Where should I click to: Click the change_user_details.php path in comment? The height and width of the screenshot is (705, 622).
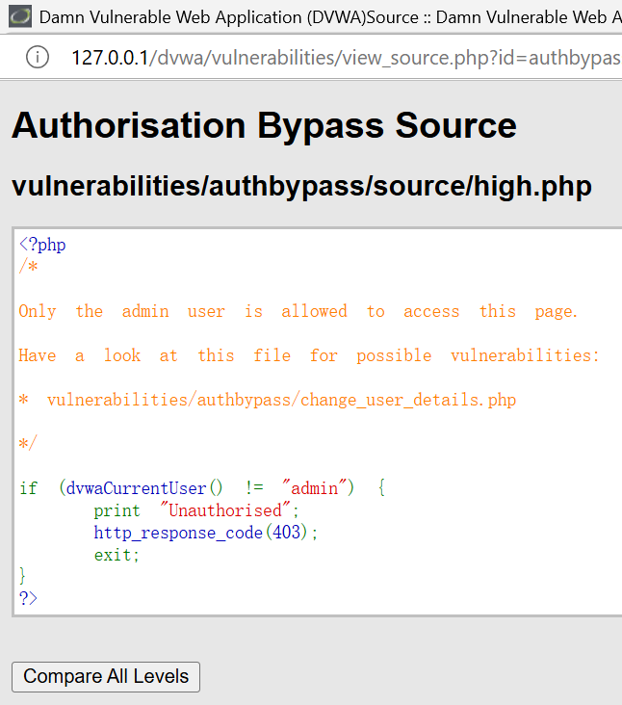pos(281,400)
